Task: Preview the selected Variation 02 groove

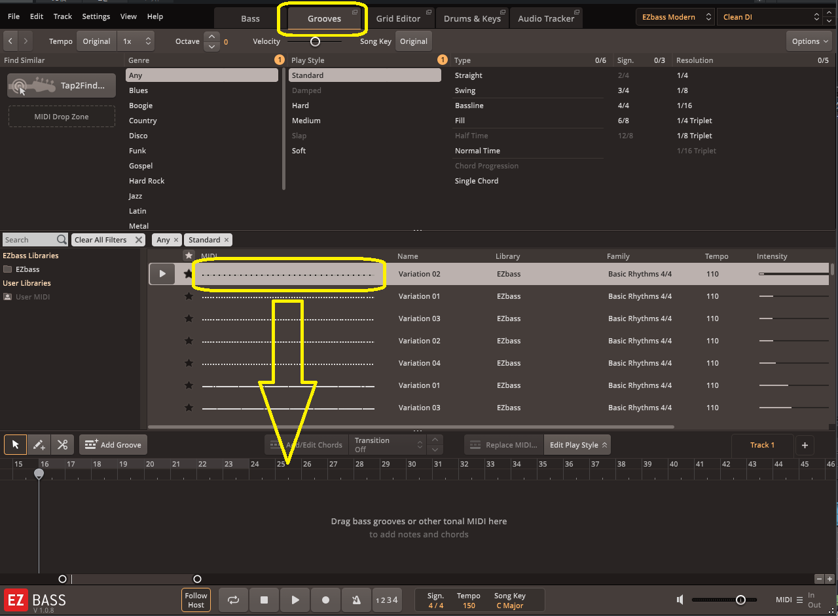Action: click(162, 274)
